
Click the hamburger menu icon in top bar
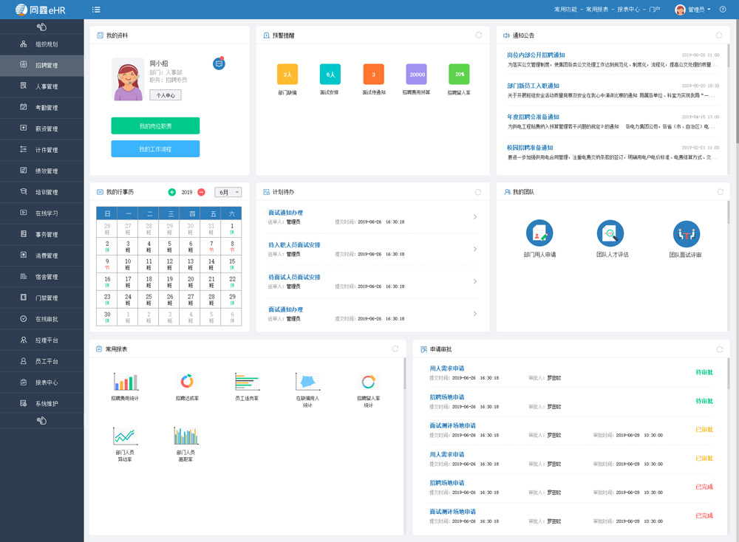[97, 10]
